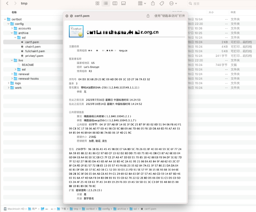
Task: Collapse the live folder
Action: 11,60
